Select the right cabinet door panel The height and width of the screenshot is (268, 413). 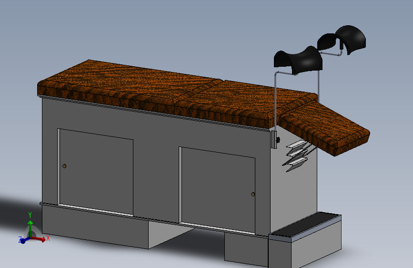coord(218,190)
